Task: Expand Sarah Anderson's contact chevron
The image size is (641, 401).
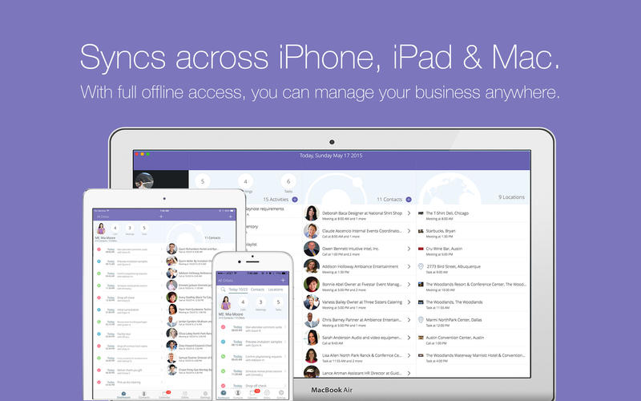Action: pyautogui.click(x=409, y=338)
